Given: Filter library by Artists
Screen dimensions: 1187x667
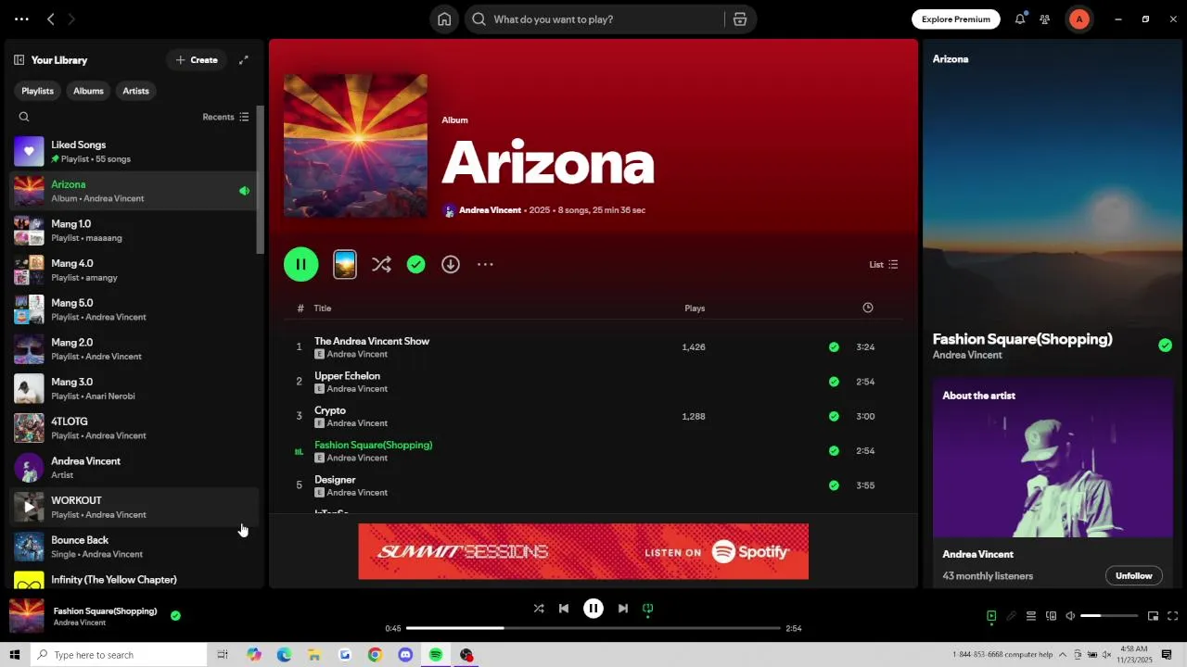Looking at the screenshot, I should [x=135, y=91].
